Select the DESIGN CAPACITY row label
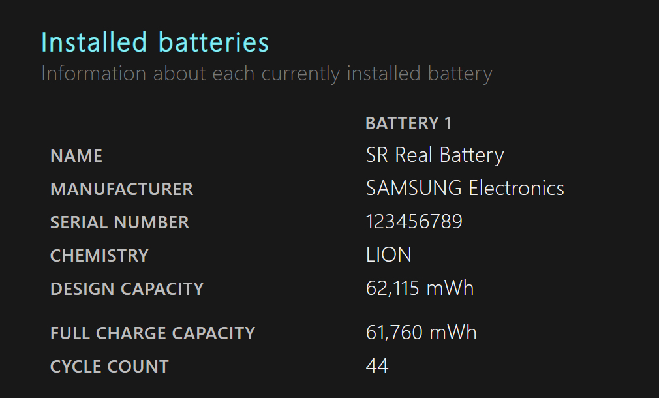The width and height of the screenshot is (659, 398). coord(127,289)
